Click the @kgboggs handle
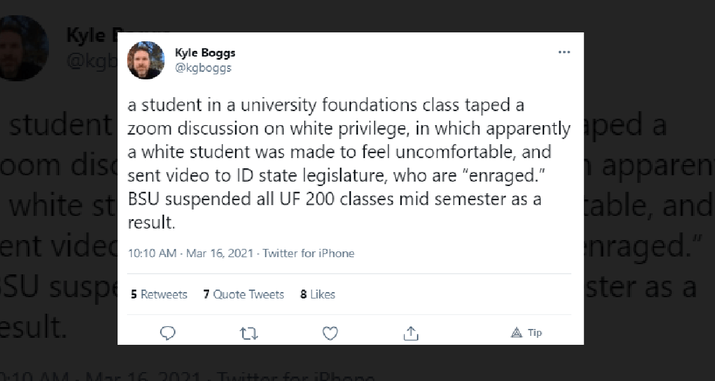The image size is (715, 381). point(203,68)
